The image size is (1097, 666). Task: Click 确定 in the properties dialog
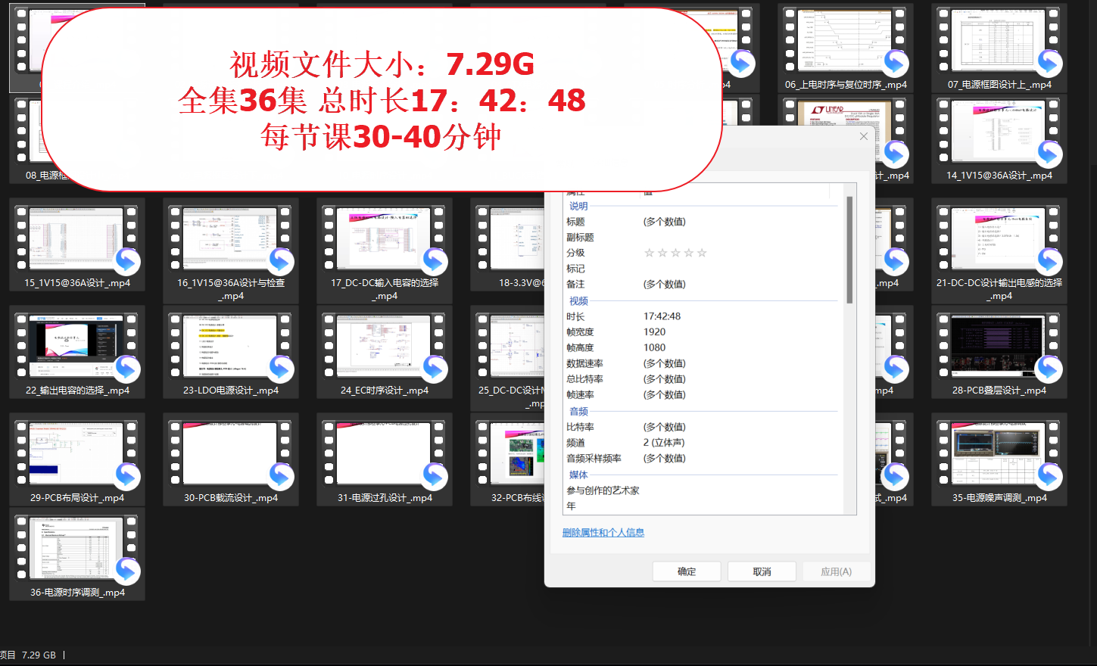pos(687,571)
